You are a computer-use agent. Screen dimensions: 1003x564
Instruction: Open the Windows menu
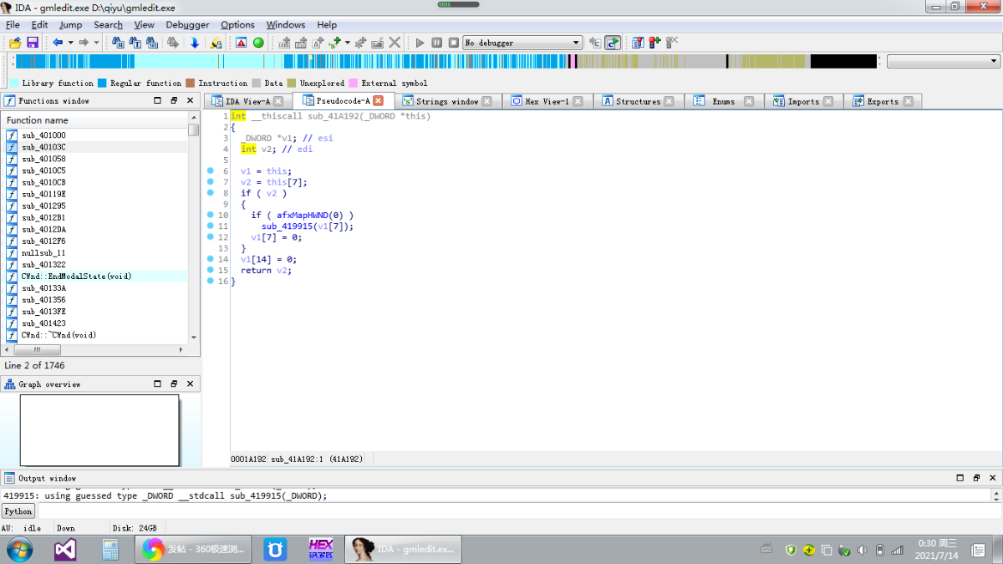[x=286, y=25]
